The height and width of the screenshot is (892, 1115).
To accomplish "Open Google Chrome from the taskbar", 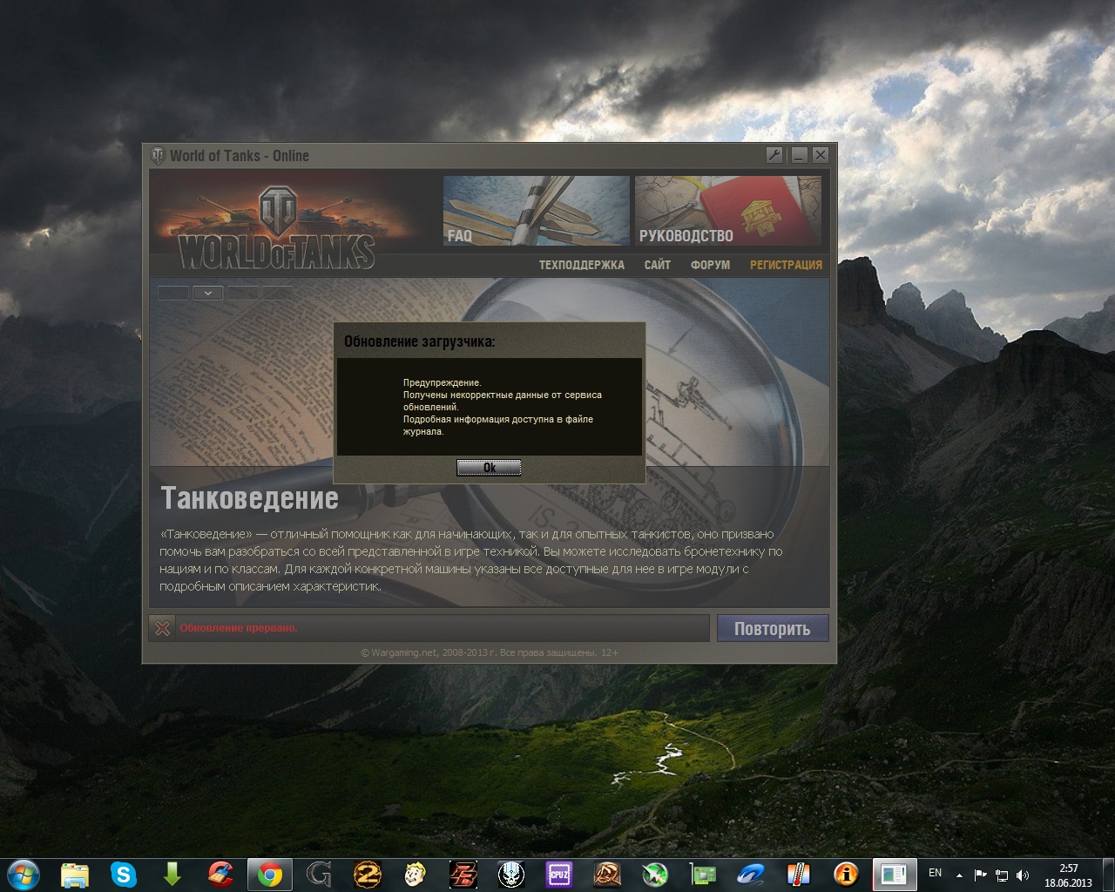I will (269, 874).
